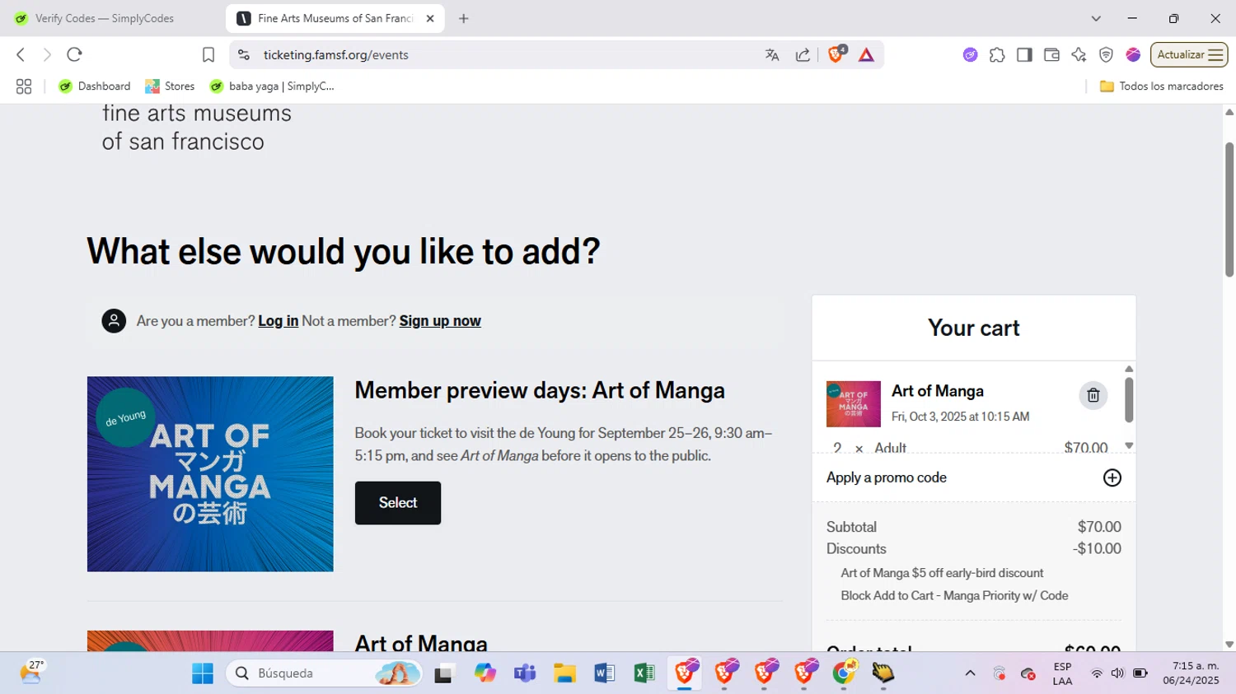Click the cart list scroll-up arrow
This screenshot has height=694, width=1236.
(x=1129, y=369)
